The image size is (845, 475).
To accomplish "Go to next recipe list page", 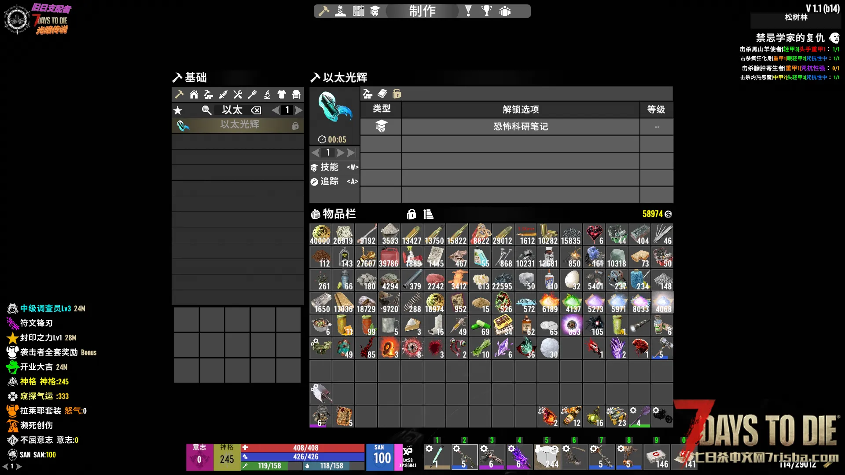I will (x=299, y=110).
